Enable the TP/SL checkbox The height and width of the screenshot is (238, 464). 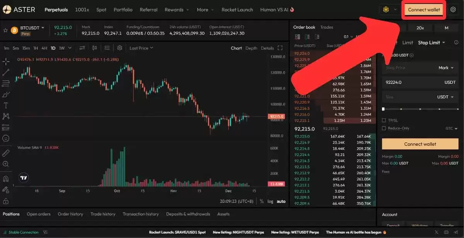point(384,120)
